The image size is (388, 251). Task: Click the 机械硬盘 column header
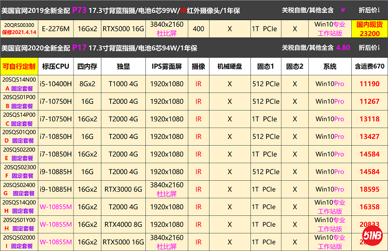(230, 67)
